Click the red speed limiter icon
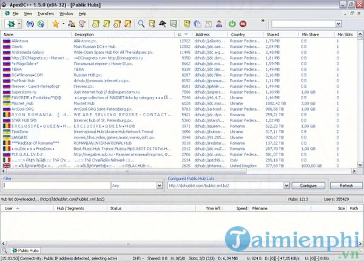The image size is (364, 262). [x=243, y=24]
